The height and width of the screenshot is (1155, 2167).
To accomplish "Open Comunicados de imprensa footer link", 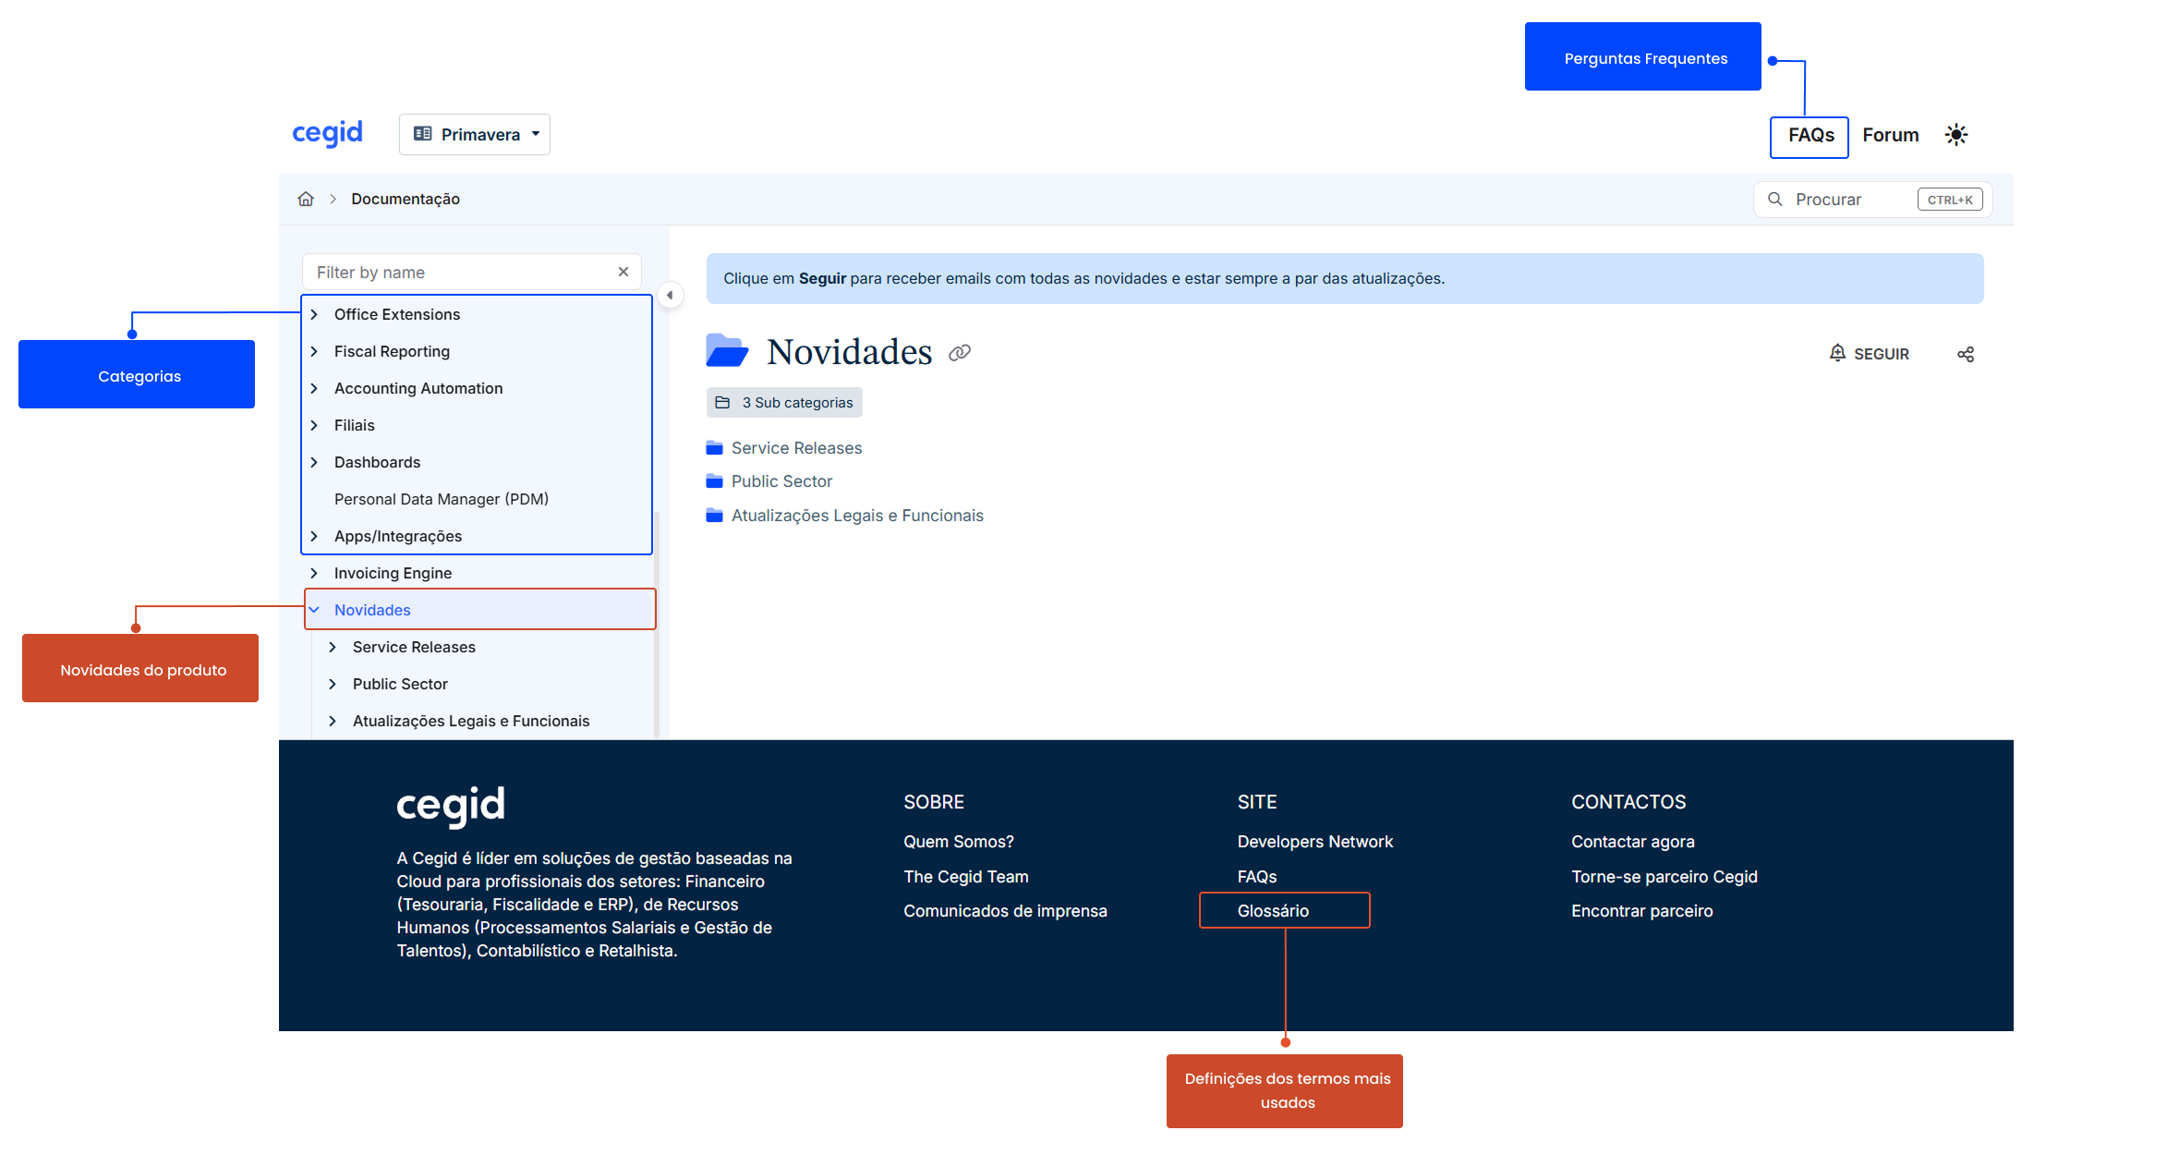I will point(1005,911).
